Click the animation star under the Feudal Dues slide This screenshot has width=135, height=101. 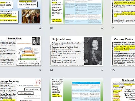[x=40, y=70]
